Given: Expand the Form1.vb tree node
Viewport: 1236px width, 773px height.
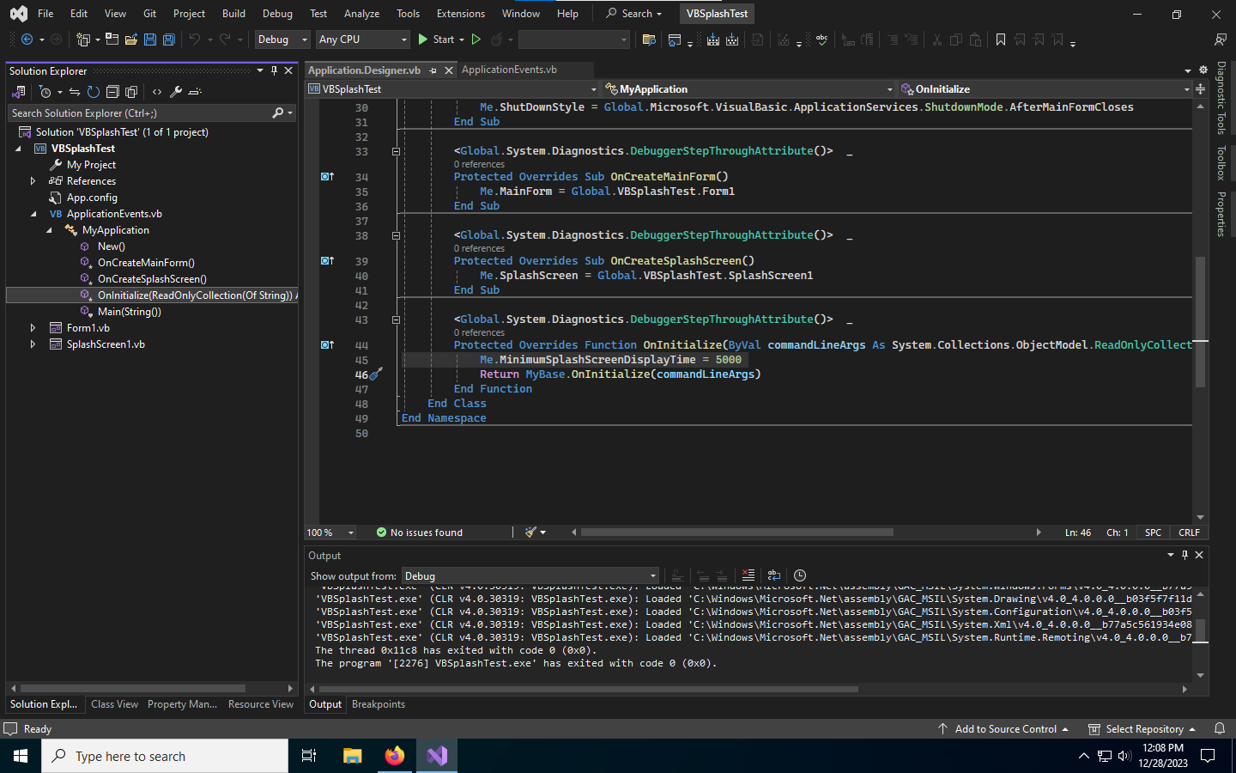Looking at the screenshot, I should tap(33, 328).
